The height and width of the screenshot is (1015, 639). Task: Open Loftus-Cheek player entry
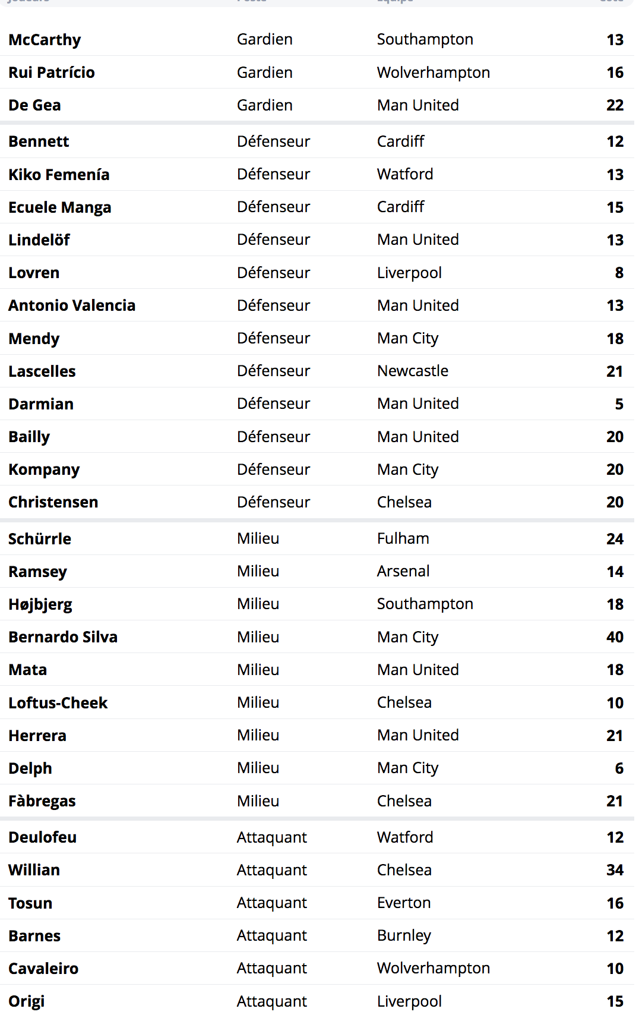317,702
